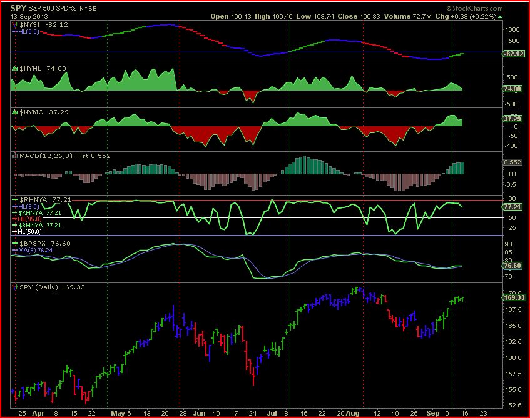Click the green $BPSPX line swatch
Screen dimensions: 530x418
tap(14, 244)
